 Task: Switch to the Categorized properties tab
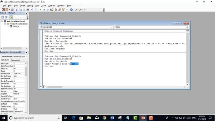[x=15, y=60]
